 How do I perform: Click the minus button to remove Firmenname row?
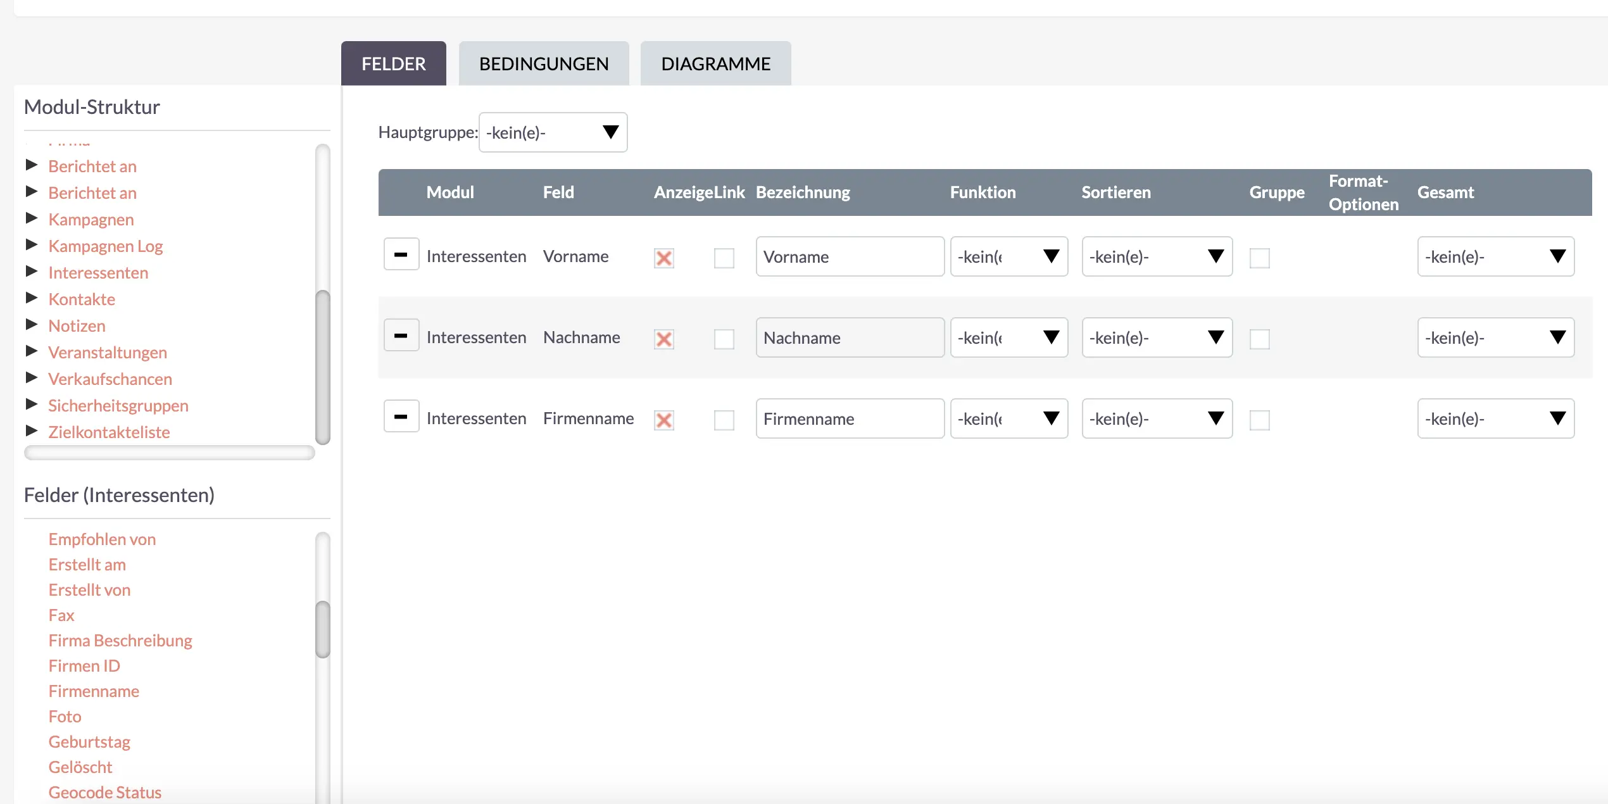pyautogui.click(x=400, y=417)
